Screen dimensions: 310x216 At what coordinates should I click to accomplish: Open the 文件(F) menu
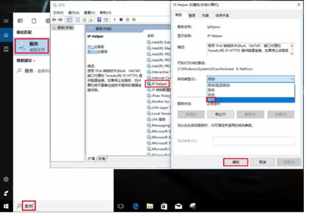point(58,13)
